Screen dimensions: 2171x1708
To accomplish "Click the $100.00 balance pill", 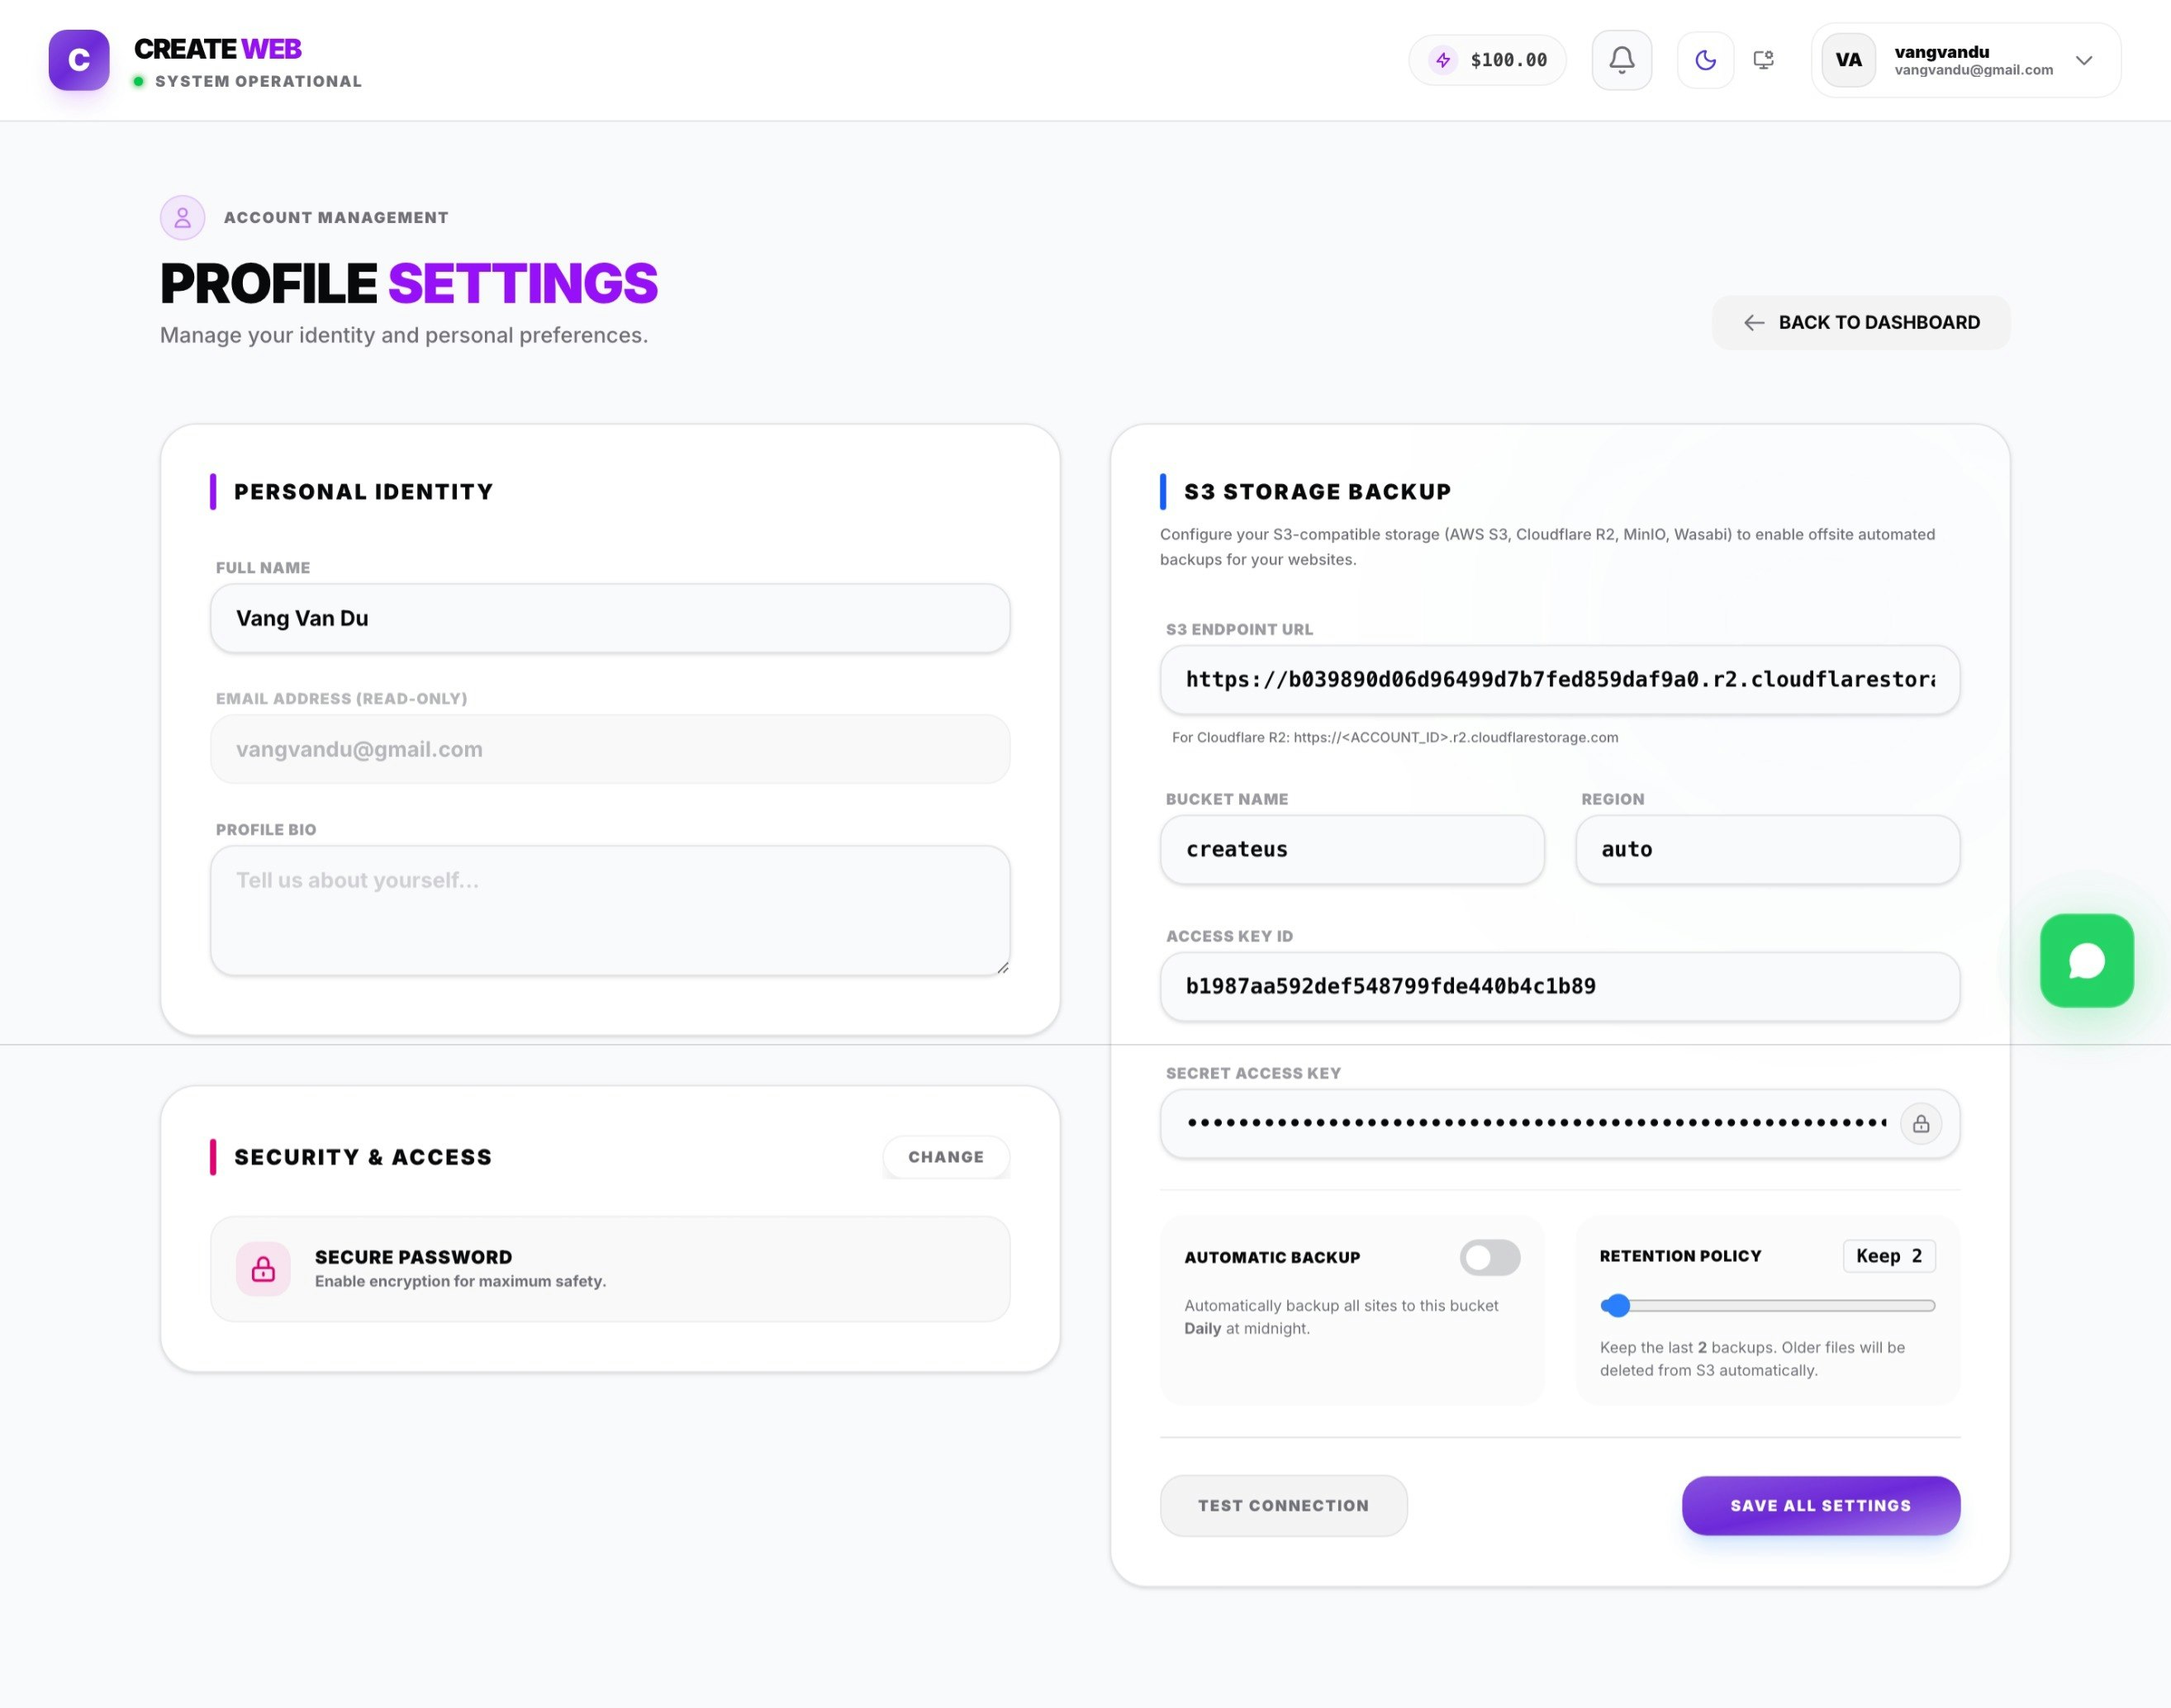I will [1487, 60].
